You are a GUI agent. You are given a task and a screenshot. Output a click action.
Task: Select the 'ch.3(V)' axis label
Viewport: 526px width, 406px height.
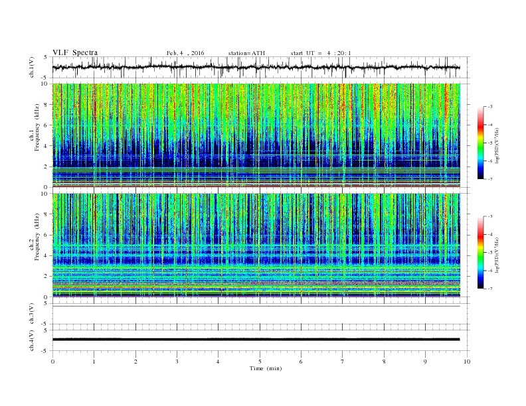[32, 314]
